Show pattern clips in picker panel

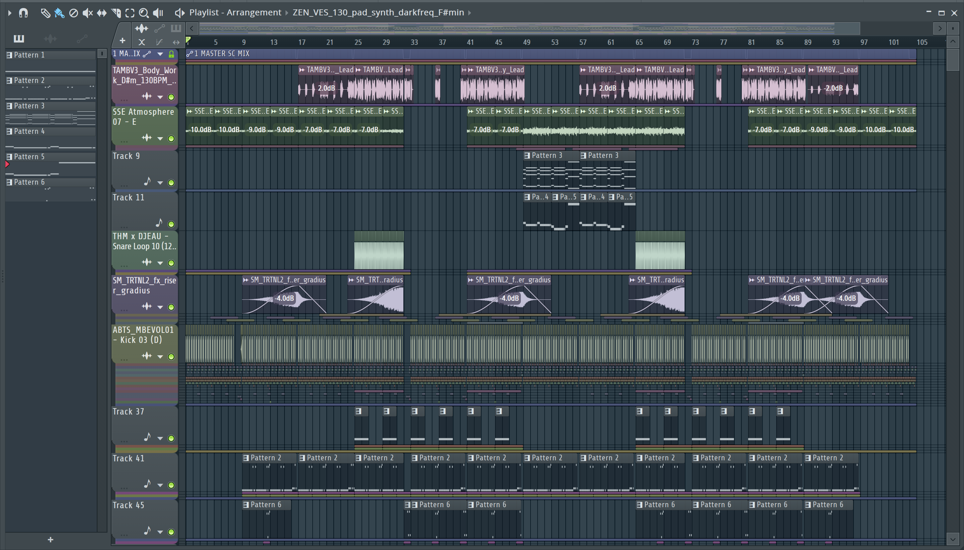(19, 38)
